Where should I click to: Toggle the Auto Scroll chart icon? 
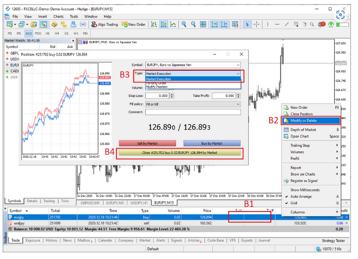[214, 24]
